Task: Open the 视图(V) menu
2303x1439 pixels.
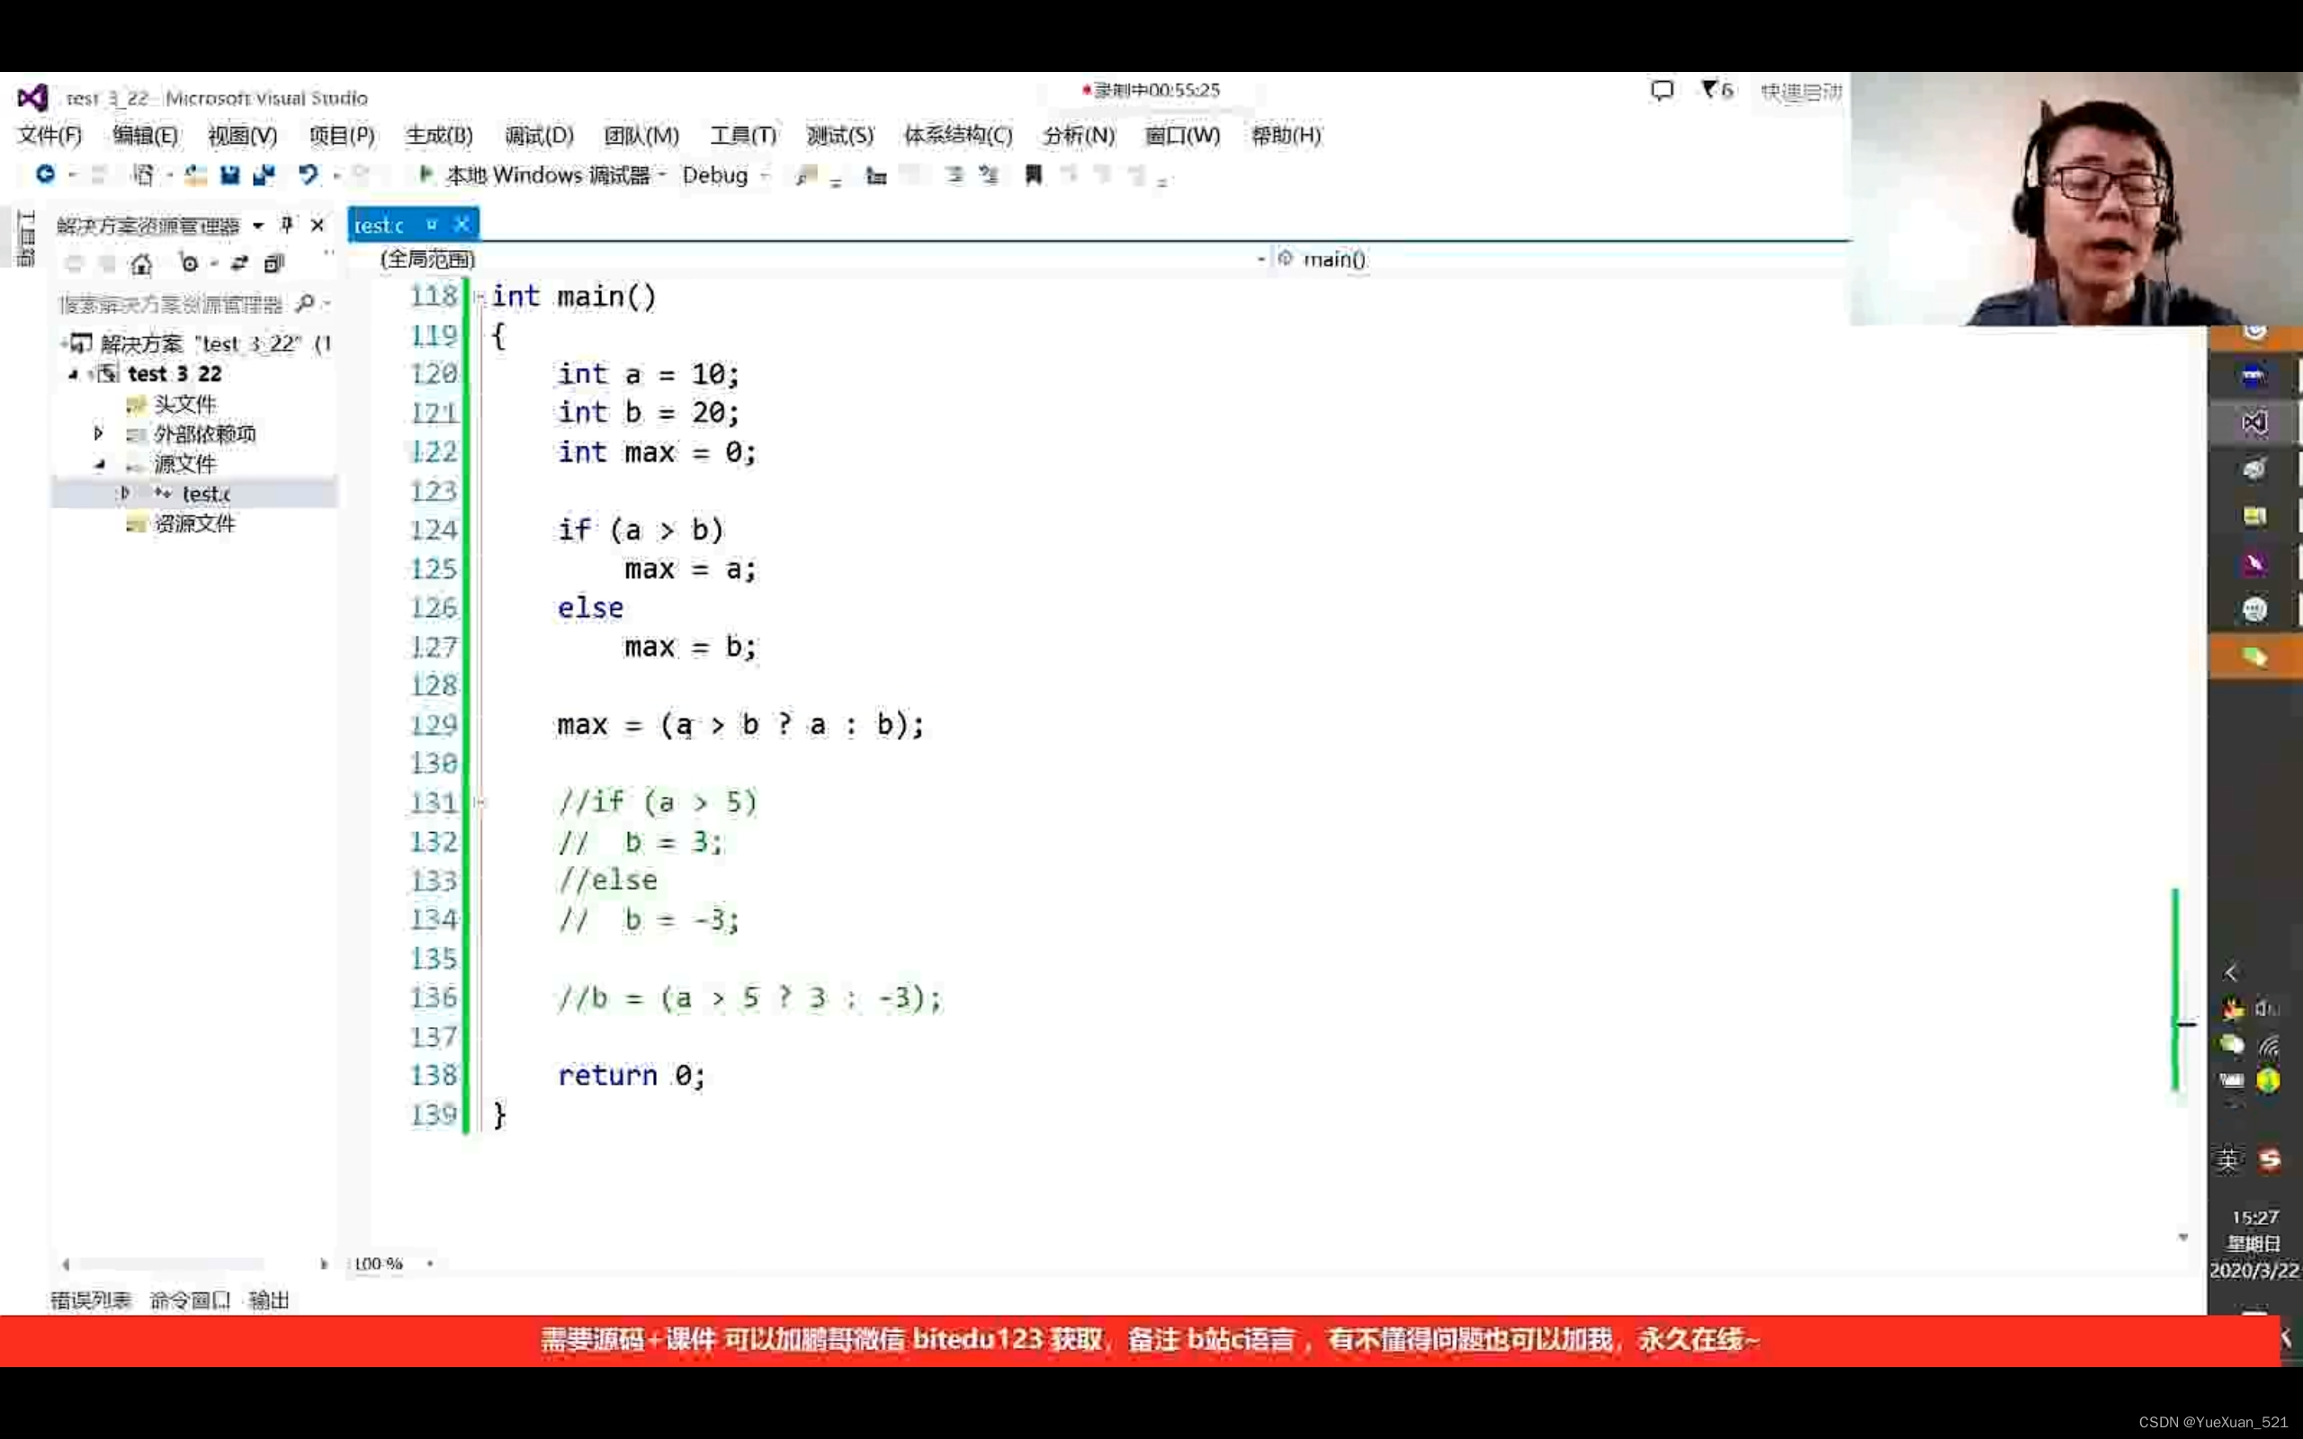Action: click(243, 135)
